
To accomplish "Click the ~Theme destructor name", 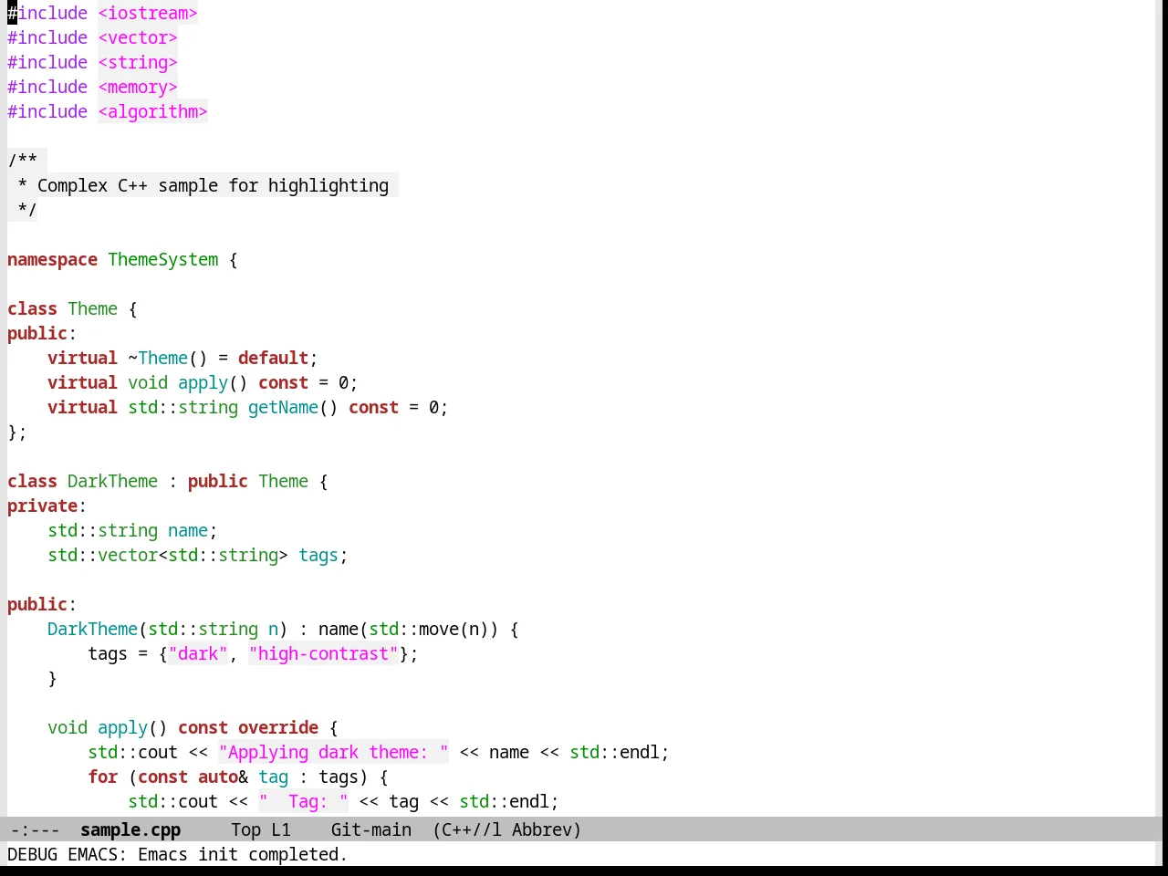I will point(158,358).
